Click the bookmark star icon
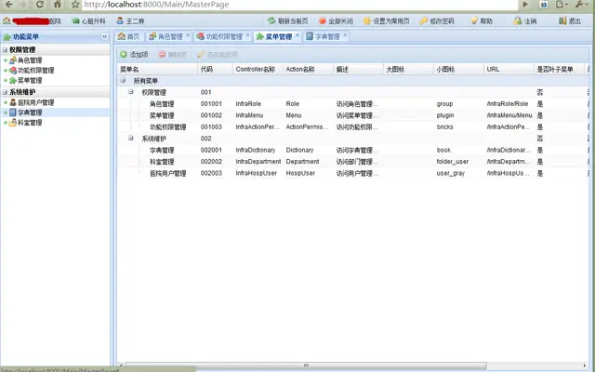 (x=75, y=5)
